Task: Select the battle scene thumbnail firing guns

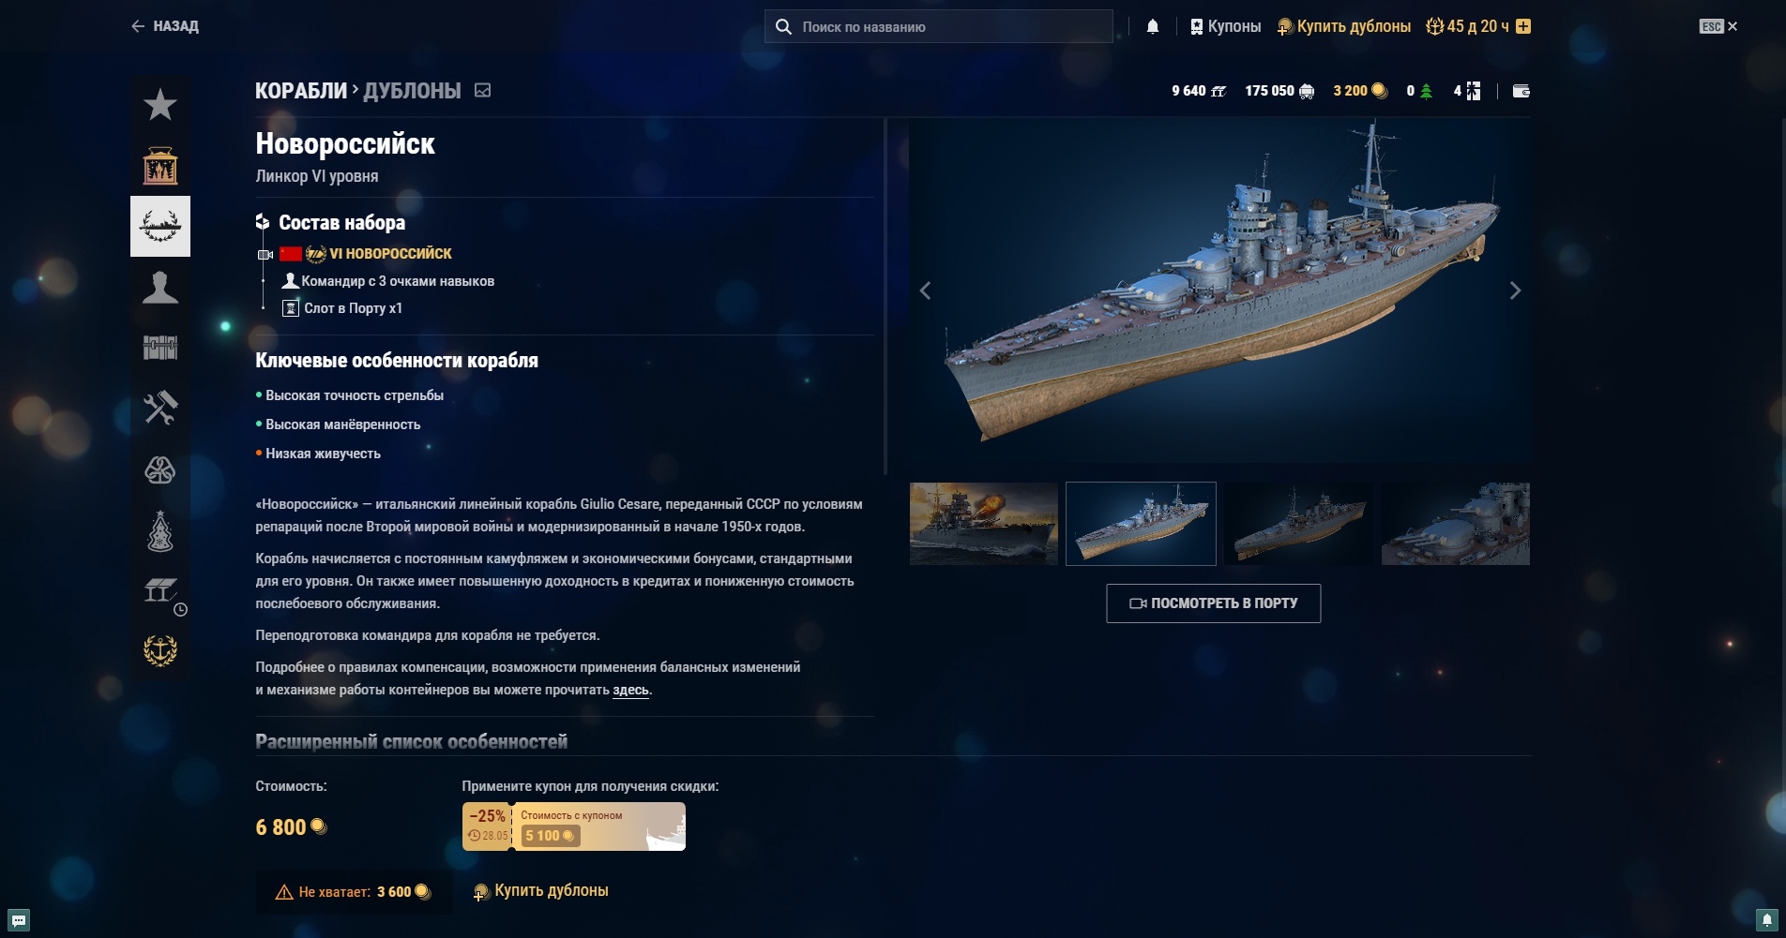Action: 984,524
